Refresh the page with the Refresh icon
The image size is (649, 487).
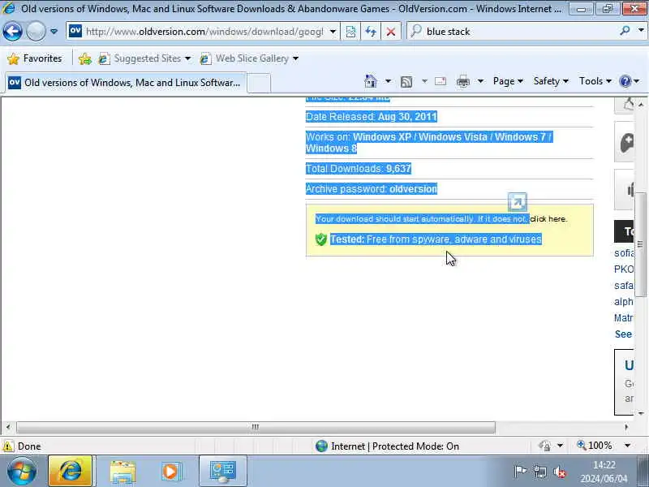[371, 32]
